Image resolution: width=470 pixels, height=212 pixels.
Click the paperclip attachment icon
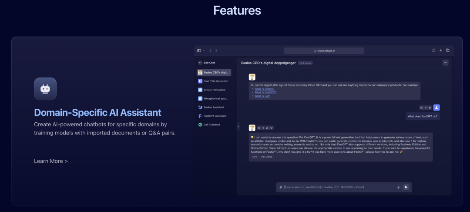281,187
